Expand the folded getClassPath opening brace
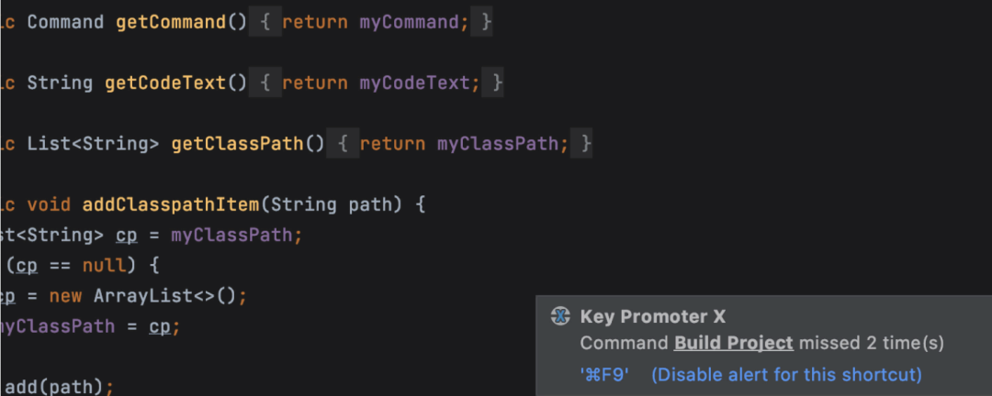This screenshot has width=992, height=396. pyautogui.click(x=343, y=144)
